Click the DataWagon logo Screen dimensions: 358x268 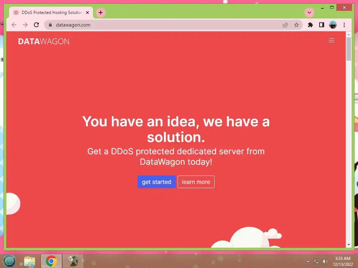44,41
